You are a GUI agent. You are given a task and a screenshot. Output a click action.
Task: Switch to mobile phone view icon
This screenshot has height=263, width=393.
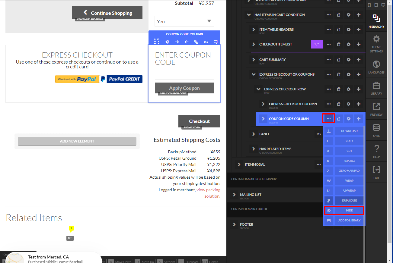[369, 5]
